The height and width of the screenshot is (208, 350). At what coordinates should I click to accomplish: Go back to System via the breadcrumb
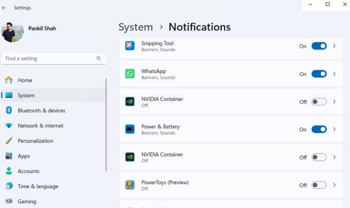click(x=135, y=27)
